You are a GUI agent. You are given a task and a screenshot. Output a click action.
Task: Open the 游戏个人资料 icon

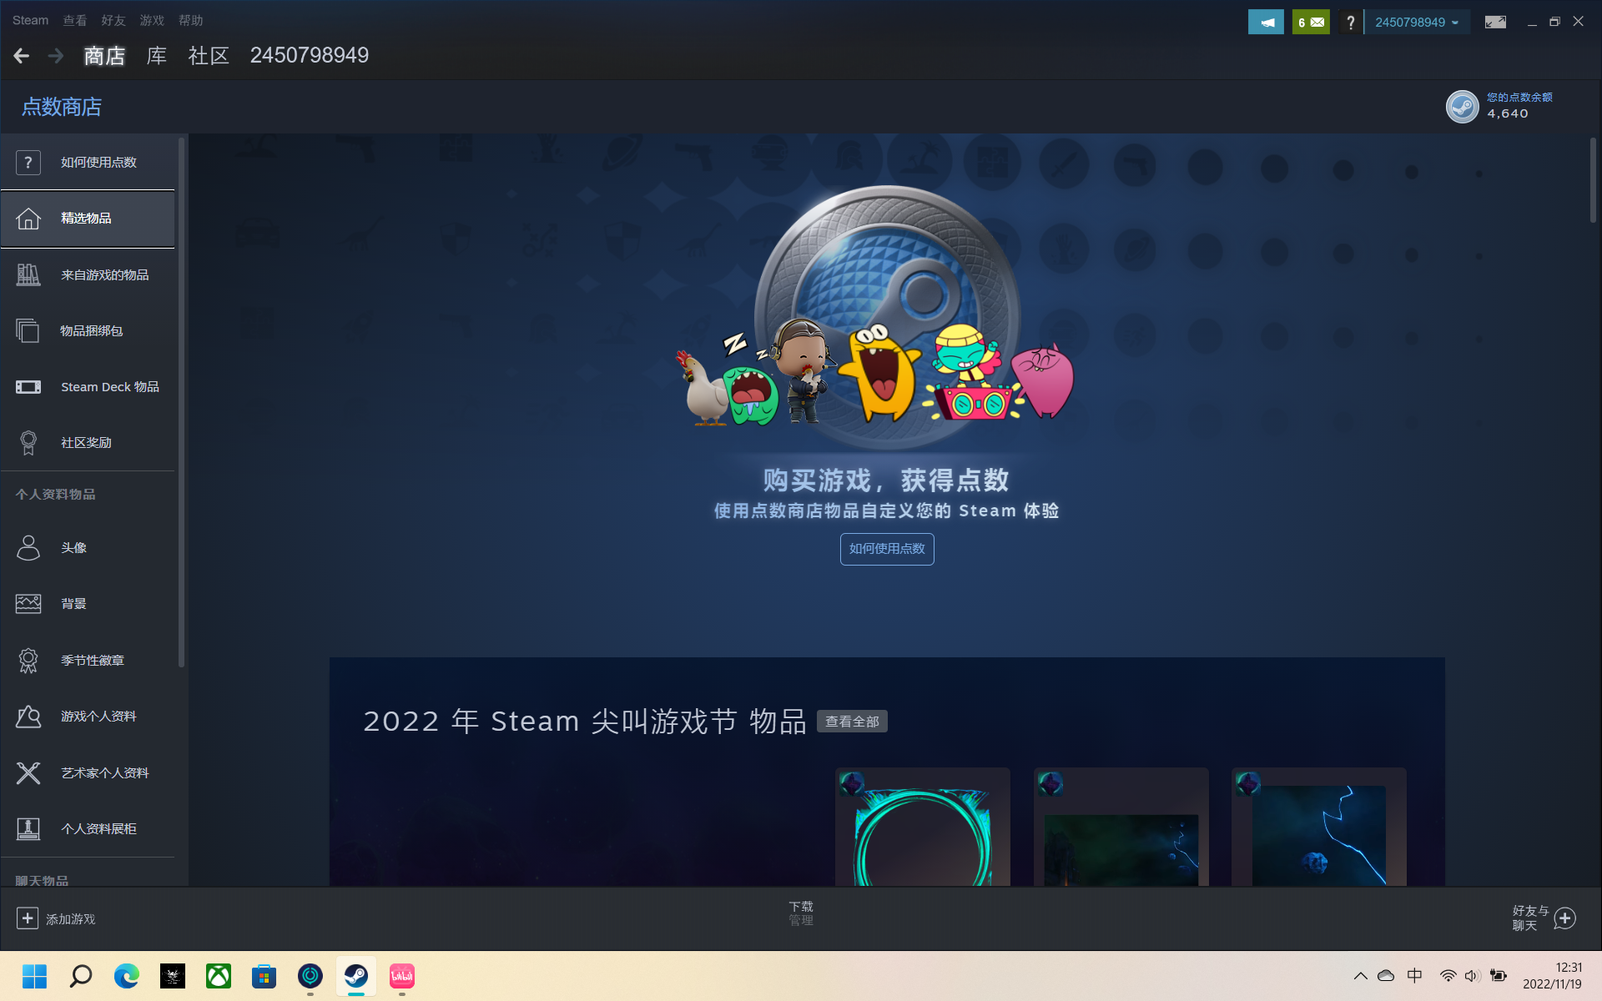coord(28,717)
